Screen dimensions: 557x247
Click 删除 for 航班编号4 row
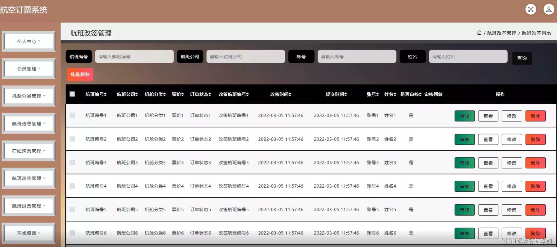tap(535, 186)
